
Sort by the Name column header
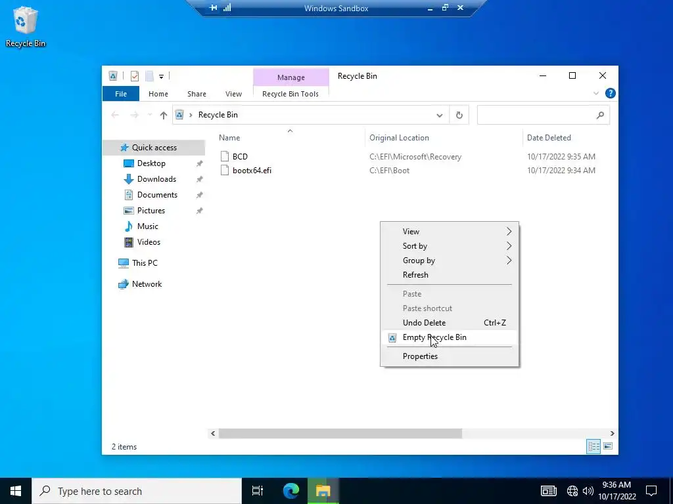(x=229, y=138)
